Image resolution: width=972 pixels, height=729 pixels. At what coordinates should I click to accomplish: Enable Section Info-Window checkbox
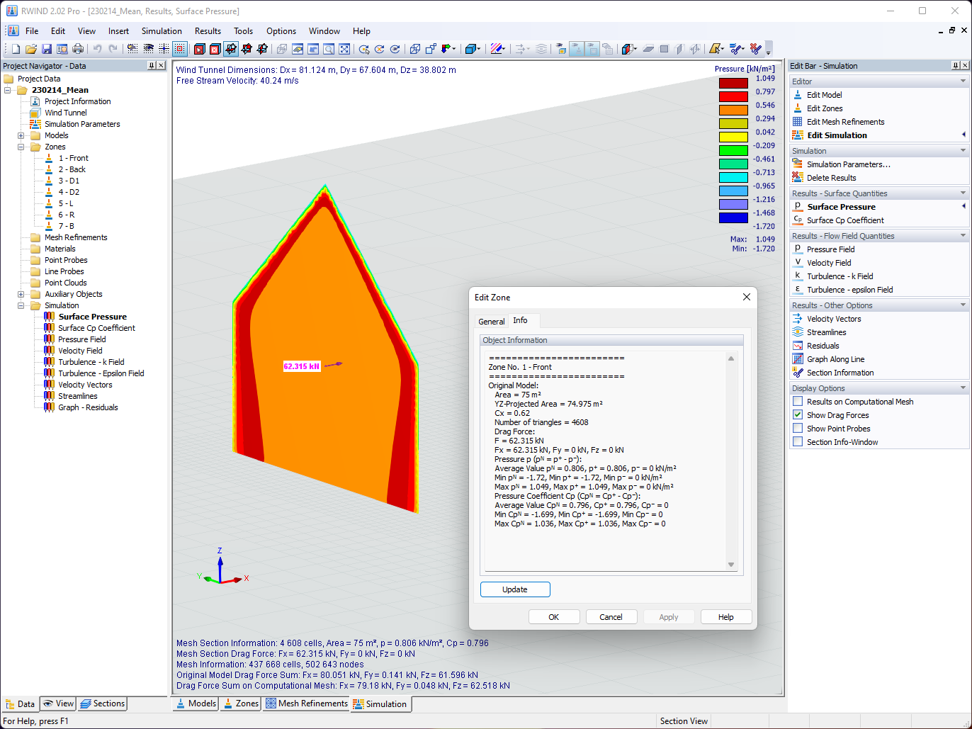coord(798,442)
